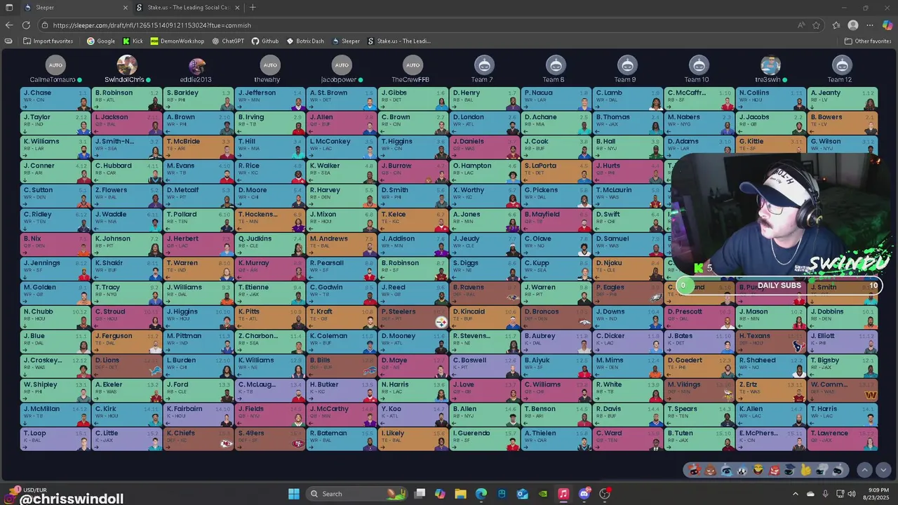Screen dimensions: 898x505
Task: Show hidden system tray icons
Action: tap(796, 494)
